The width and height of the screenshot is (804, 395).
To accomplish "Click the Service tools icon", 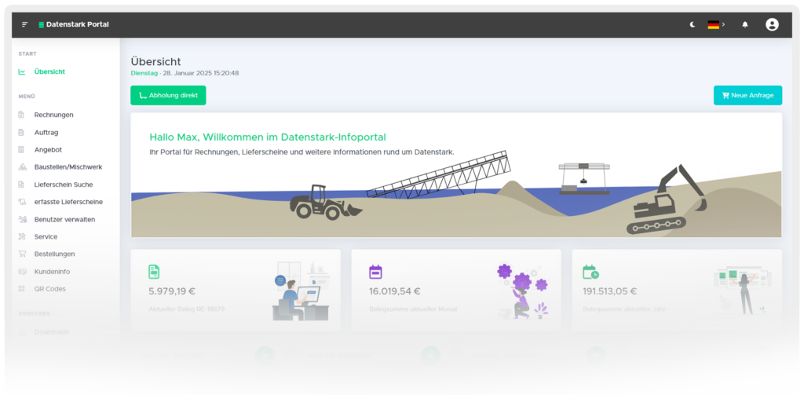I will 21,237.
